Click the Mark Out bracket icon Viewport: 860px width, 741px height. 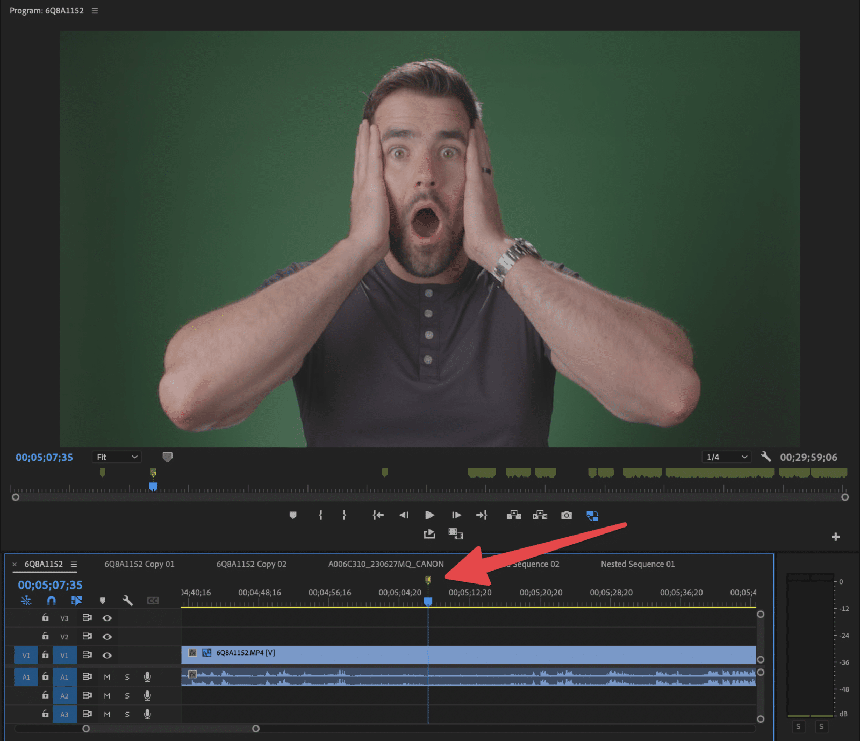pyautogui.click(x=344, y=515)
